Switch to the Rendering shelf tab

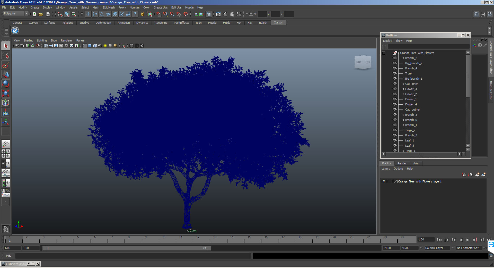pos(161,23)
